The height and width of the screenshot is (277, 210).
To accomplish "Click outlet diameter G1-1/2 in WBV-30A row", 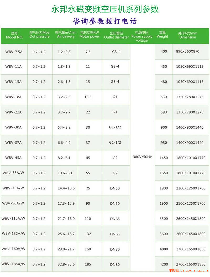I will coord(115,127).
